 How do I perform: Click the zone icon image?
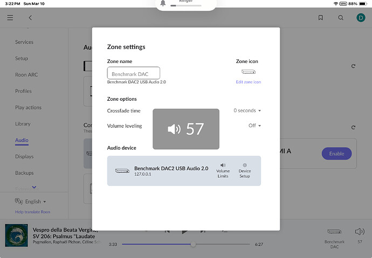click(249, 72)
